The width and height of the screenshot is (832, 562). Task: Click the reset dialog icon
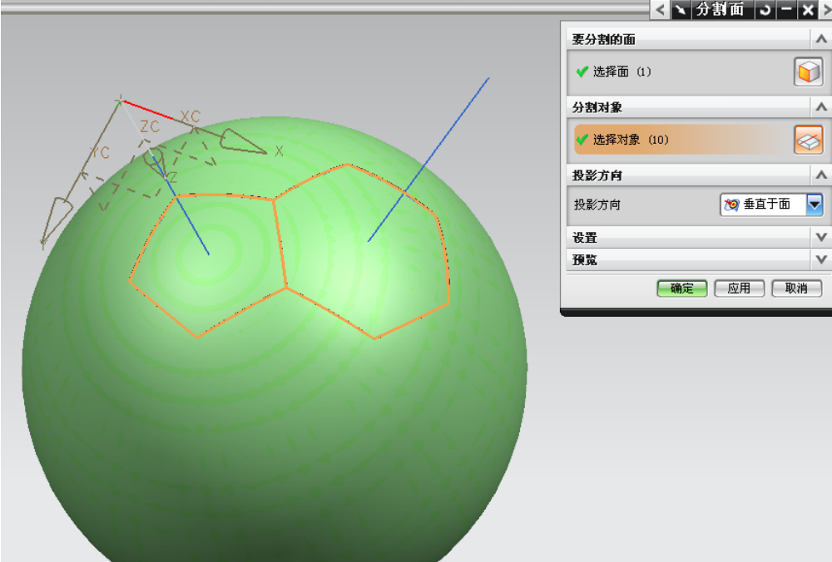point(765,9)
